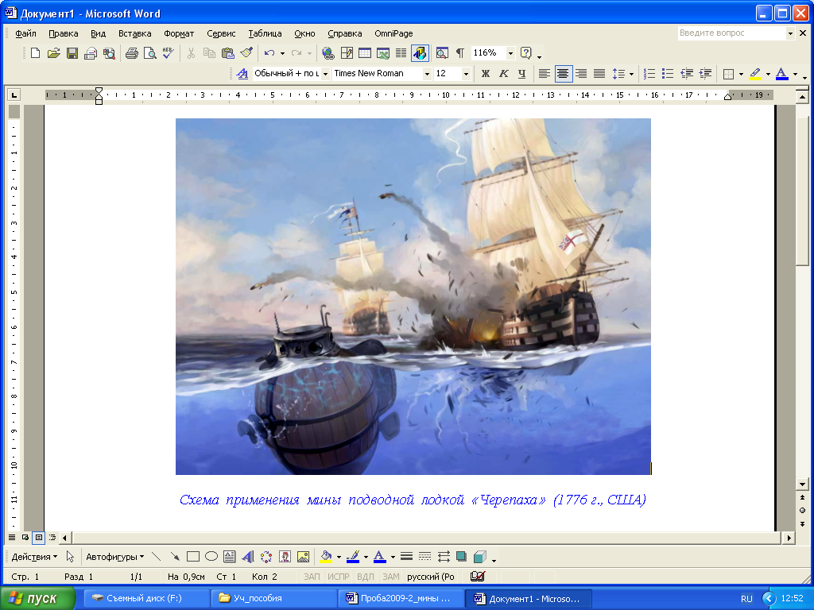Align text to the left
Viewport: 814px width, 610px height.
(x=544, y=74)
